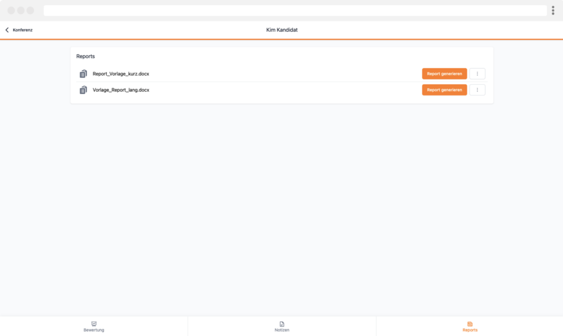Generate report for Report_Vorlage_kurz.docx
The width and height of the screenshot is (563, 336).
[444, 74]
